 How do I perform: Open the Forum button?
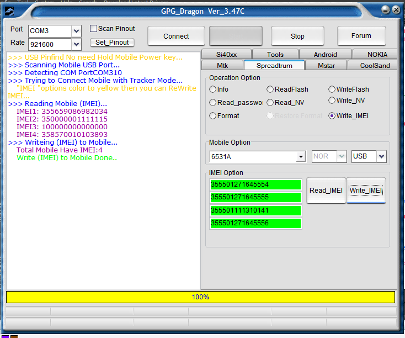pyautogui.click(x=361, y=36)
